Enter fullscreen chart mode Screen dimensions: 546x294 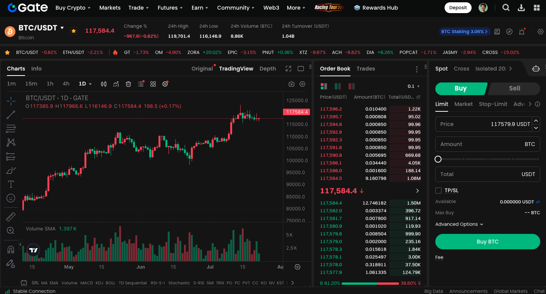[288, 69]
